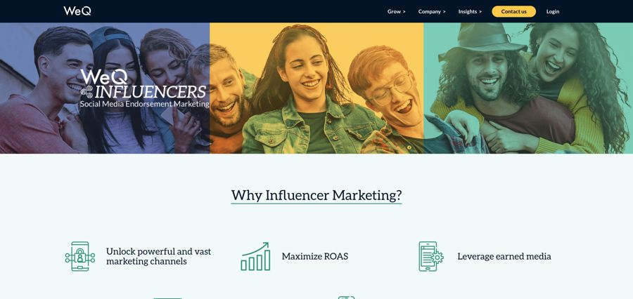This screenshot has height=299, width=633.
Task: Click the teal-tinted couple photo panel
Action: tap(528, 88)
